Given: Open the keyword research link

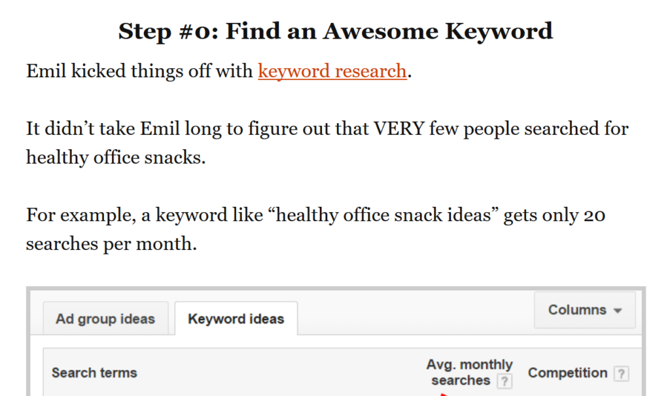Looking at the screenshot, I should coord(332,71).
